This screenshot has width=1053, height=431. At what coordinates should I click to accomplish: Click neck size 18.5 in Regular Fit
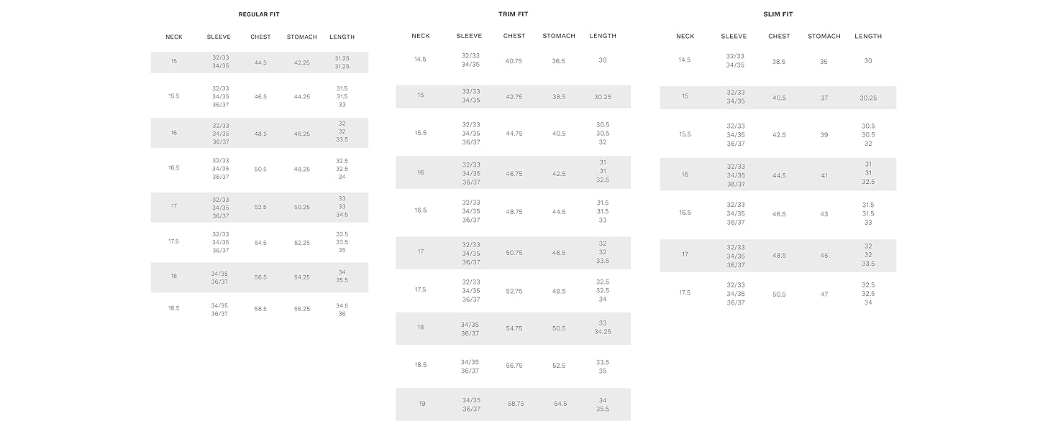(x=173, y=308)
